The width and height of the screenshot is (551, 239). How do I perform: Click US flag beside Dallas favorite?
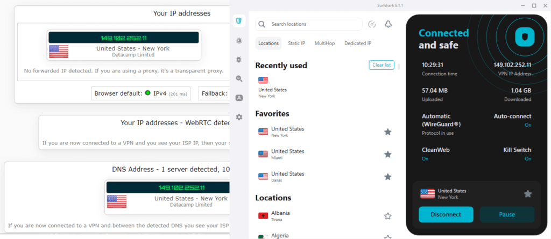point(263,177)
